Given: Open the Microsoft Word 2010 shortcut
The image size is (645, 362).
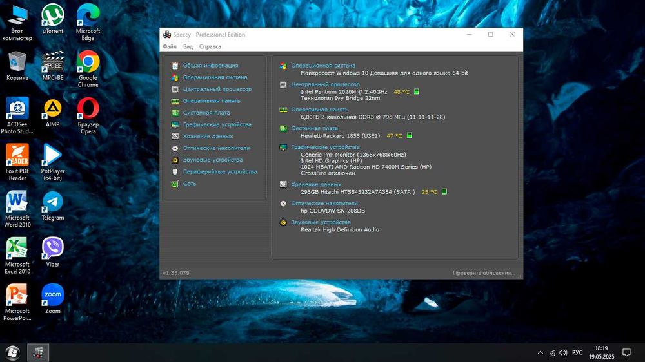Looking at the screenshot, I should 17,209.
